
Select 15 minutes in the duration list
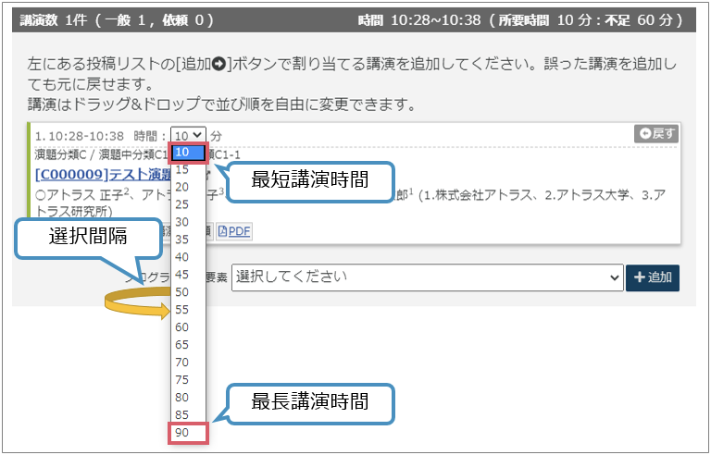pyautogui.click(x=188, y=170)
